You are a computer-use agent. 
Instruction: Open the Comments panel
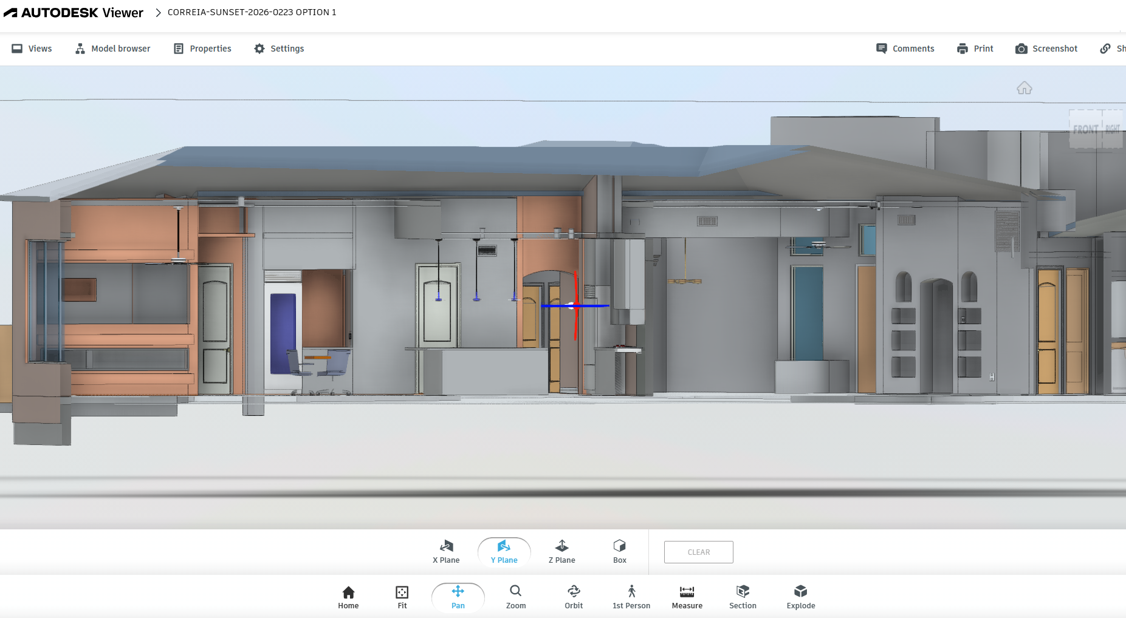[x=905, y=49]
